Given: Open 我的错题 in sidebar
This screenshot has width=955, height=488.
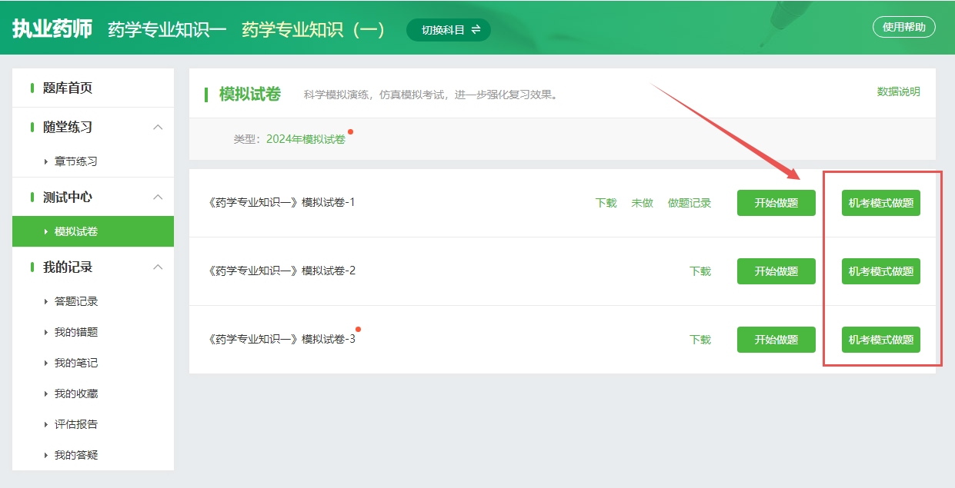Looking at the screenshot, I should point(75,332).
